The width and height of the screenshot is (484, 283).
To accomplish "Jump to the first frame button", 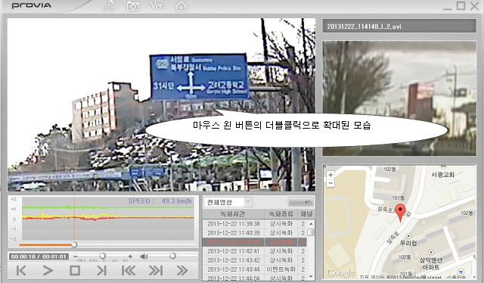I will click(x=21, y=271).
